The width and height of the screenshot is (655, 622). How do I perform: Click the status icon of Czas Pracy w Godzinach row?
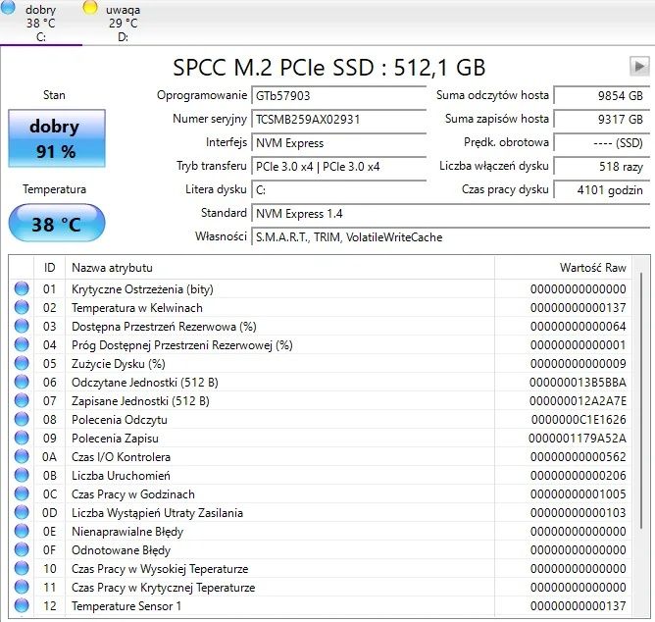22,494
